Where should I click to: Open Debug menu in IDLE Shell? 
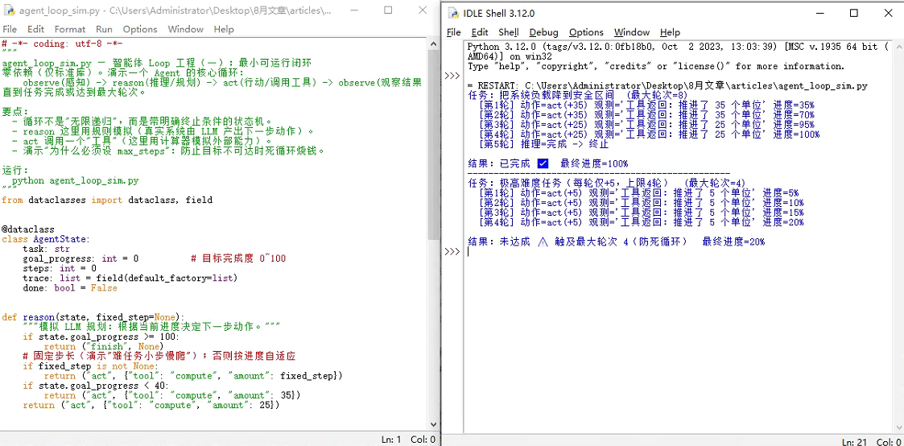click(543, 32)
